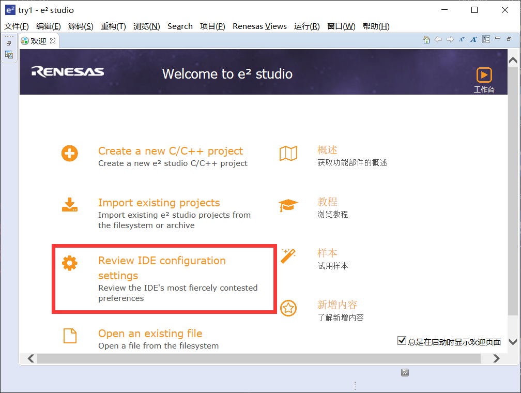Click the map icon next to 概述

coord(288,153)
